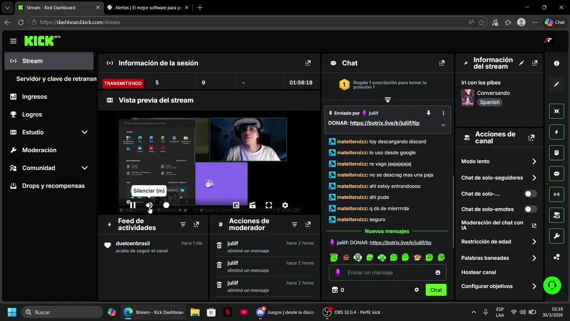Enable the Chat de solo-... switch

tap(530, 194)
